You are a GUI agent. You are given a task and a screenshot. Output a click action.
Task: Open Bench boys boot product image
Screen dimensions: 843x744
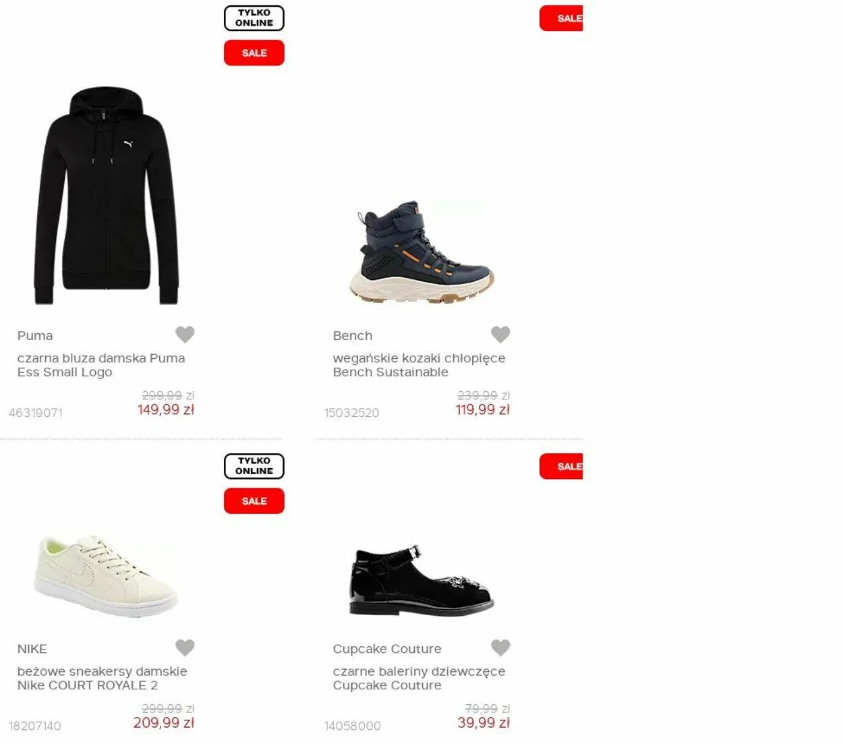(421, 251)
